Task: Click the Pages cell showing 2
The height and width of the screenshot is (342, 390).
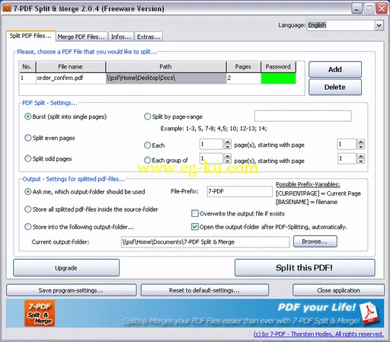Action: point(244,78)
